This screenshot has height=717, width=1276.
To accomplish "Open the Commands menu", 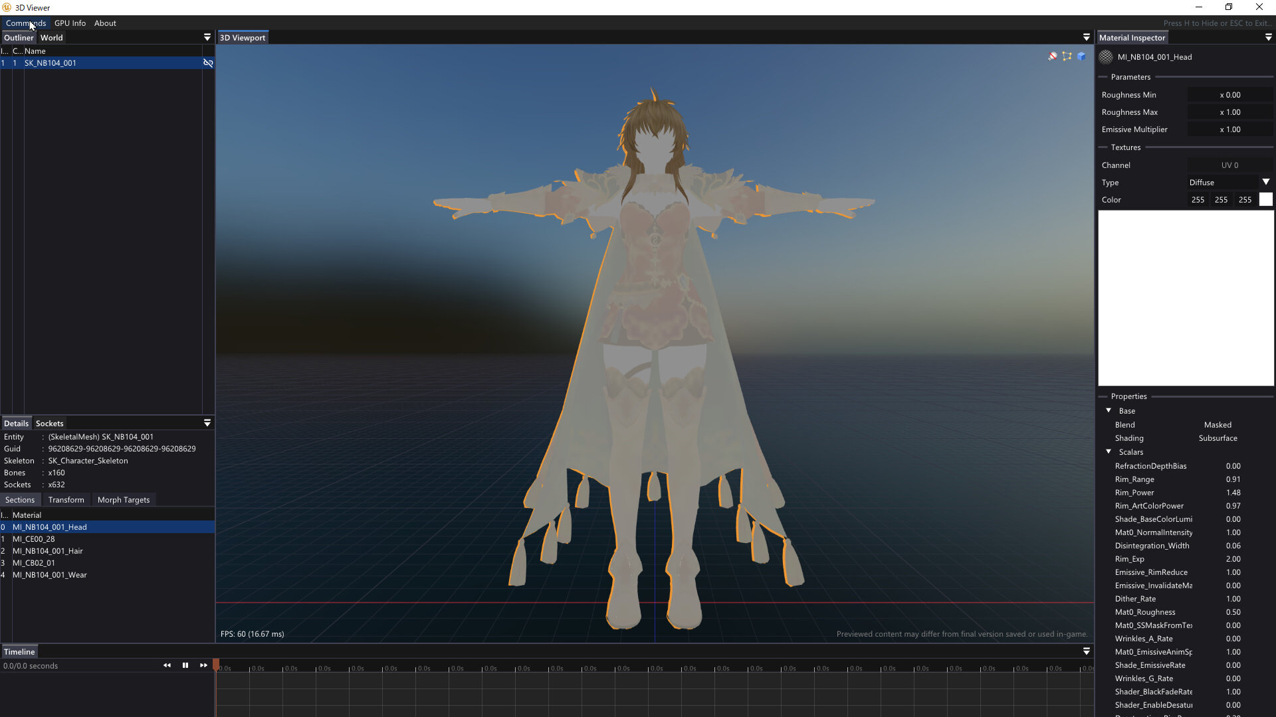I will point(26,23).
